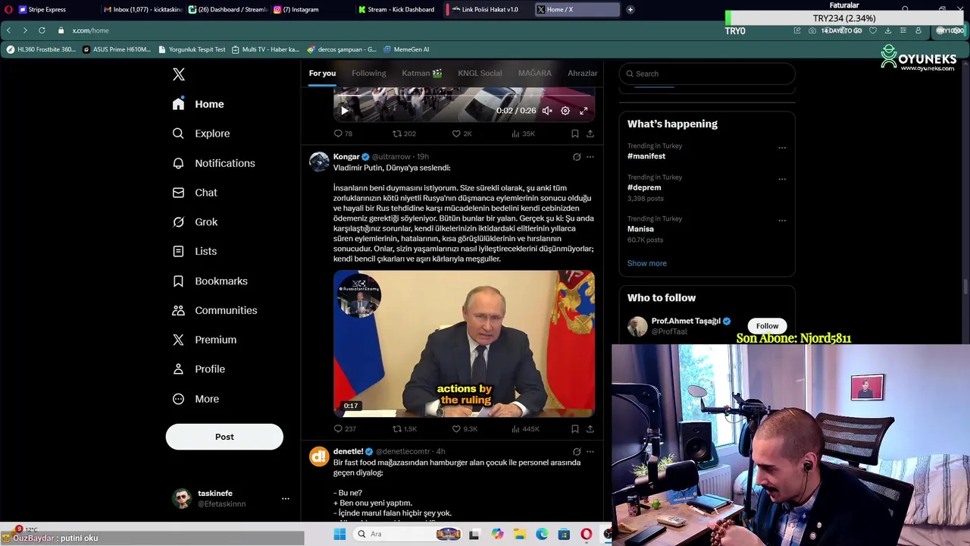Open Grok explain icon on Kongar post

[577, 157]
